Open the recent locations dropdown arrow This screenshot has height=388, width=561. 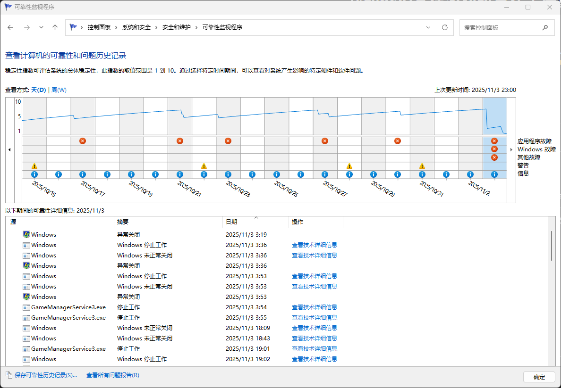point(41,27)
